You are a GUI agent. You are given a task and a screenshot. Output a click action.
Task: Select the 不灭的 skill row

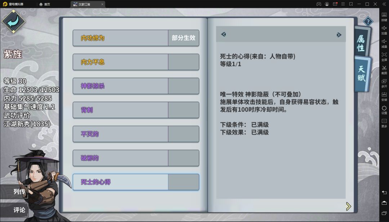(x=136, y=134)
